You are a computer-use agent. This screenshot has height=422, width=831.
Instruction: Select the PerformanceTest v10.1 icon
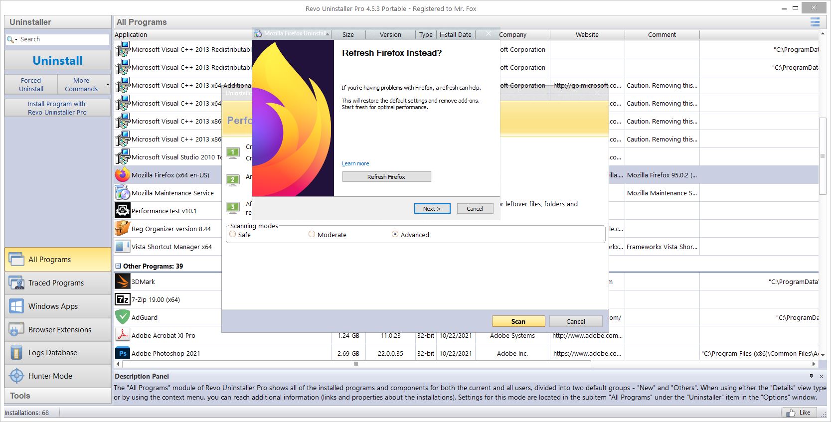pos(122,211)
